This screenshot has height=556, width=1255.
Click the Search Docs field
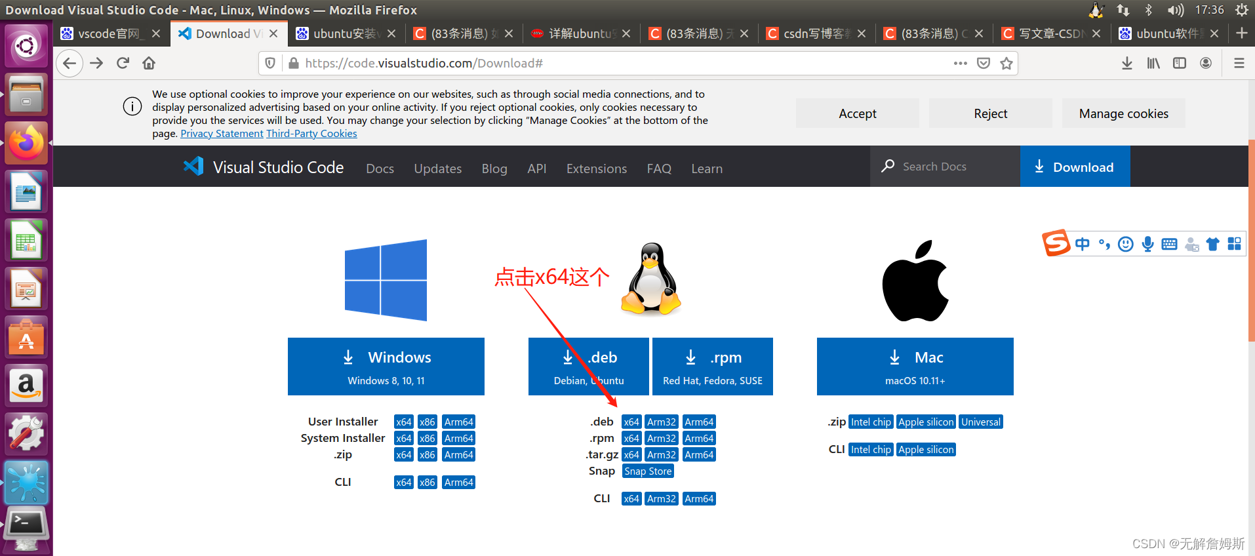[x=945, y=167]
